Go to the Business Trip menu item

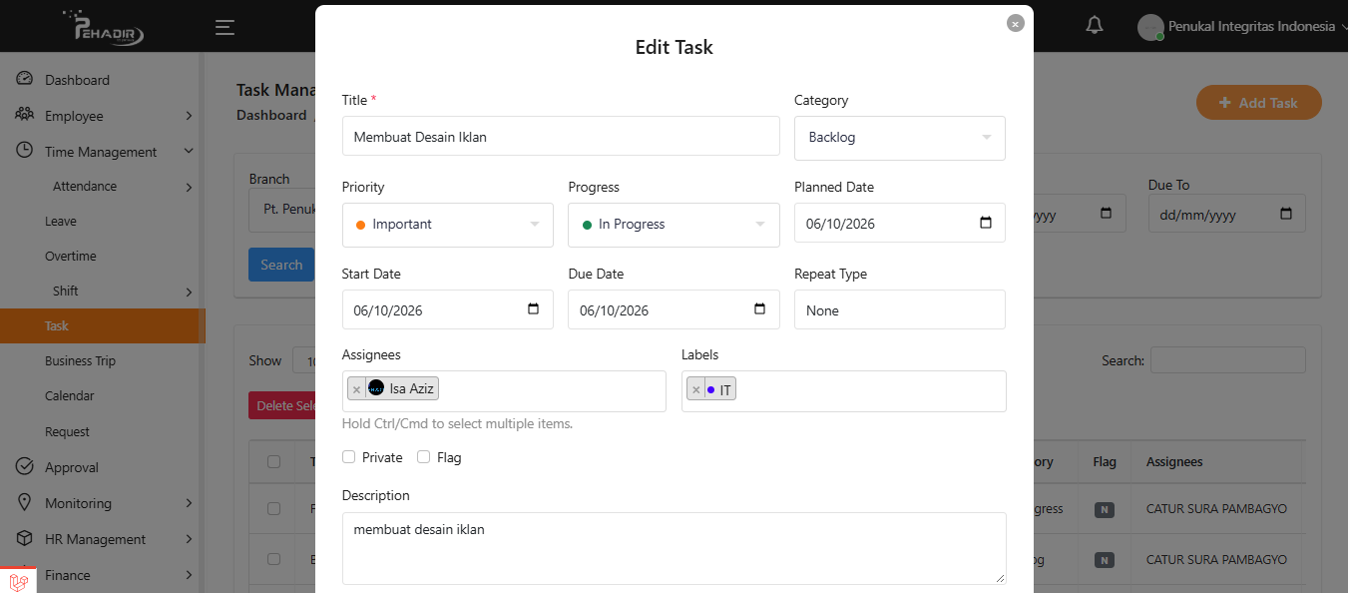(81, 361)
